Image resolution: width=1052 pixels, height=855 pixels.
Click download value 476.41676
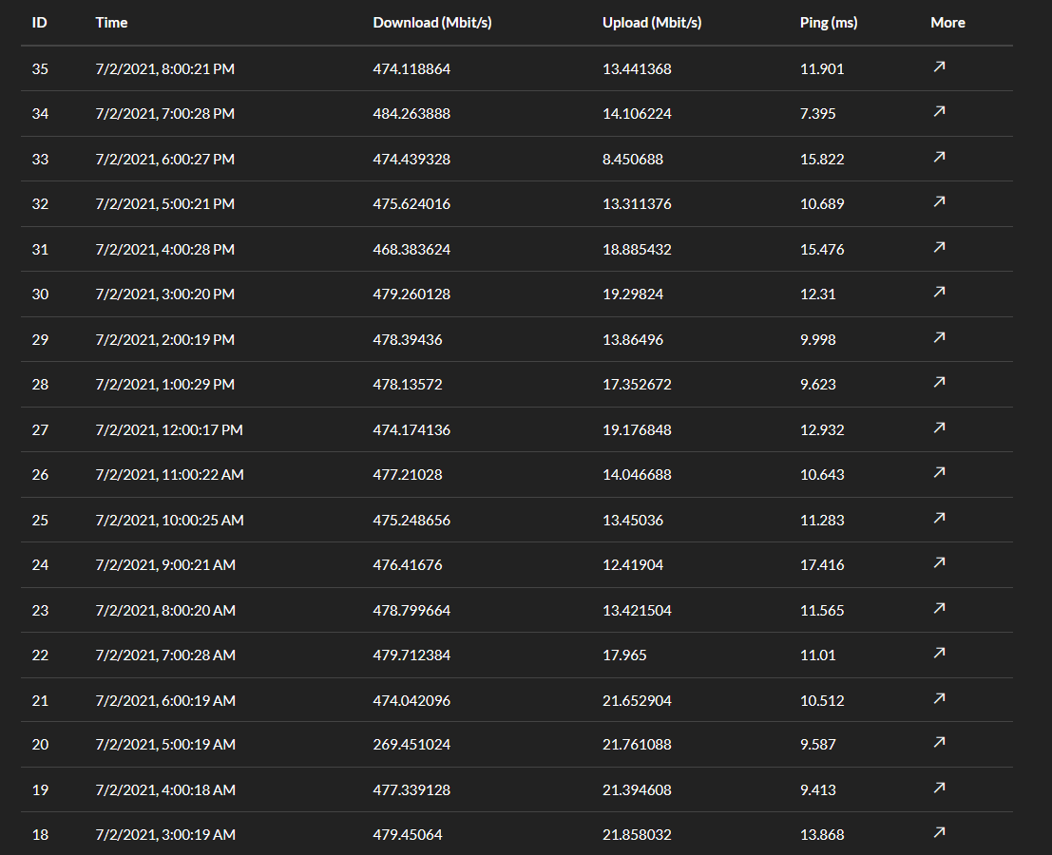[x=408, y=565]
